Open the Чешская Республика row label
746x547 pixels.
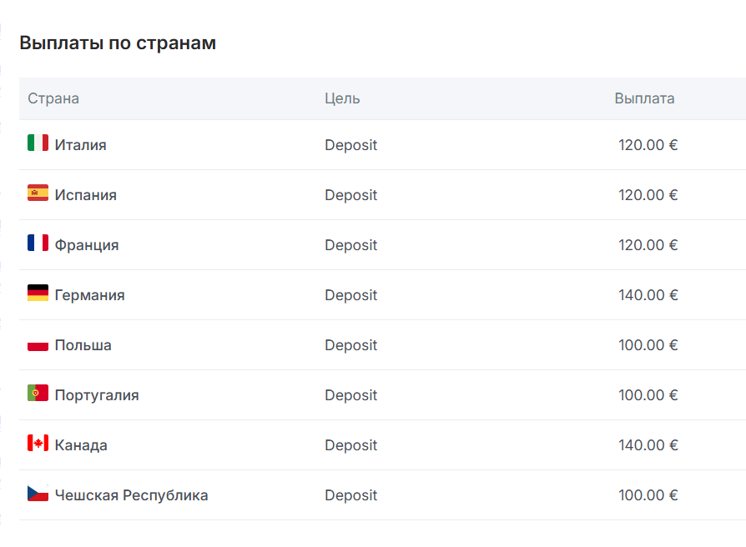click(x=132, y=495)
